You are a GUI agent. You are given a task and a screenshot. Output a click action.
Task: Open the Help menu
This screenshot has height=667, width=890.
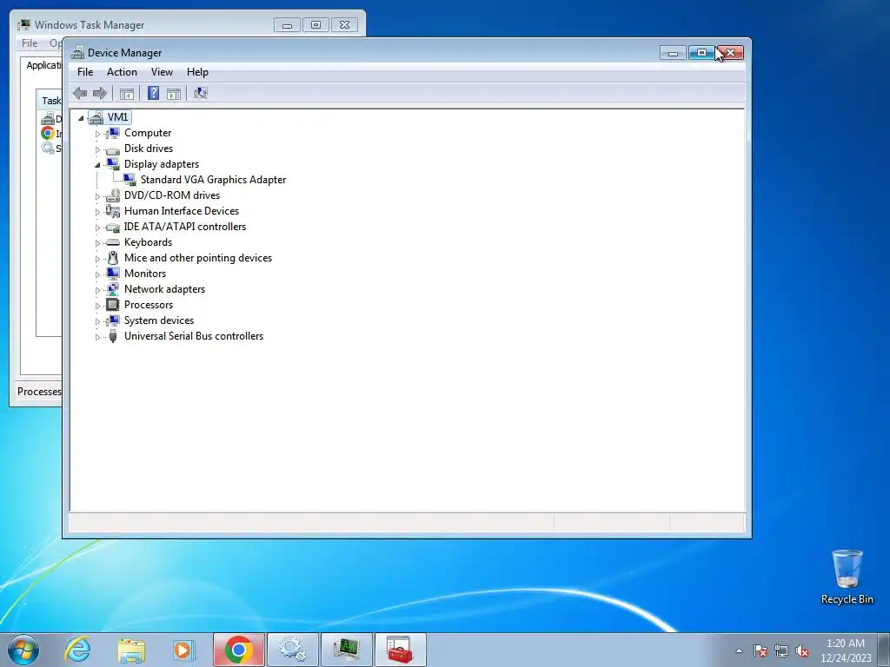pyautogui.click(x=197, y=72)
